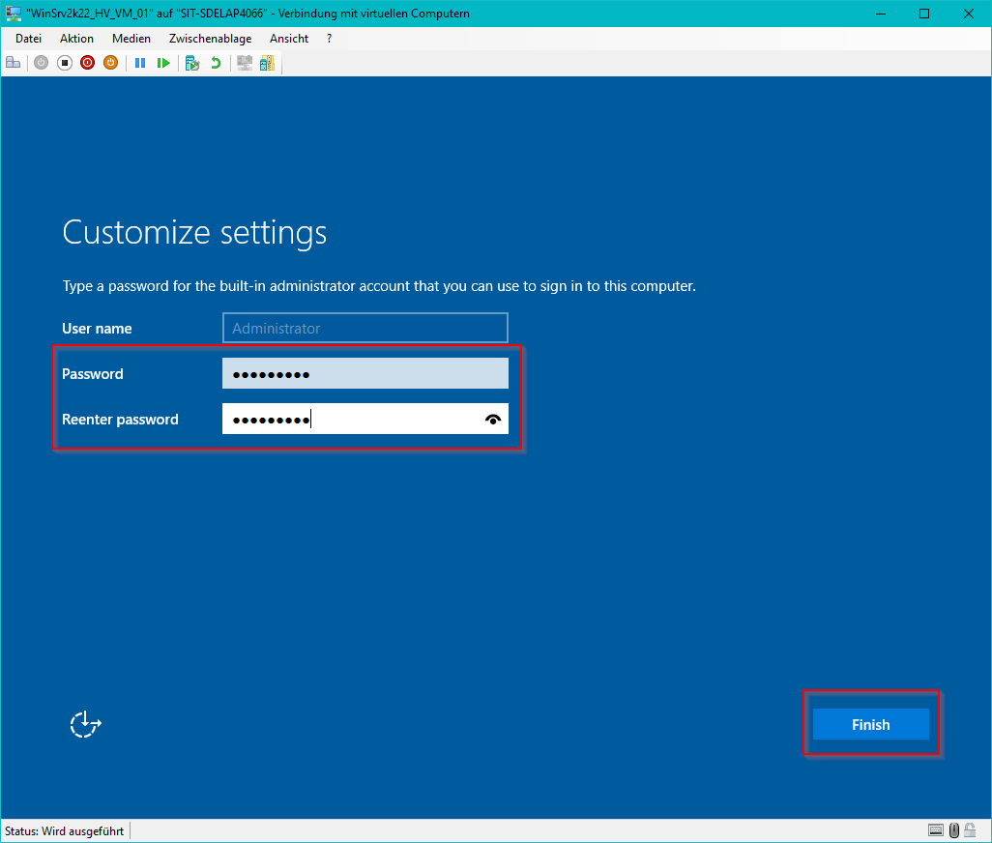
Task: Expand the Zwischenablage menu
Action: point(210,39)
